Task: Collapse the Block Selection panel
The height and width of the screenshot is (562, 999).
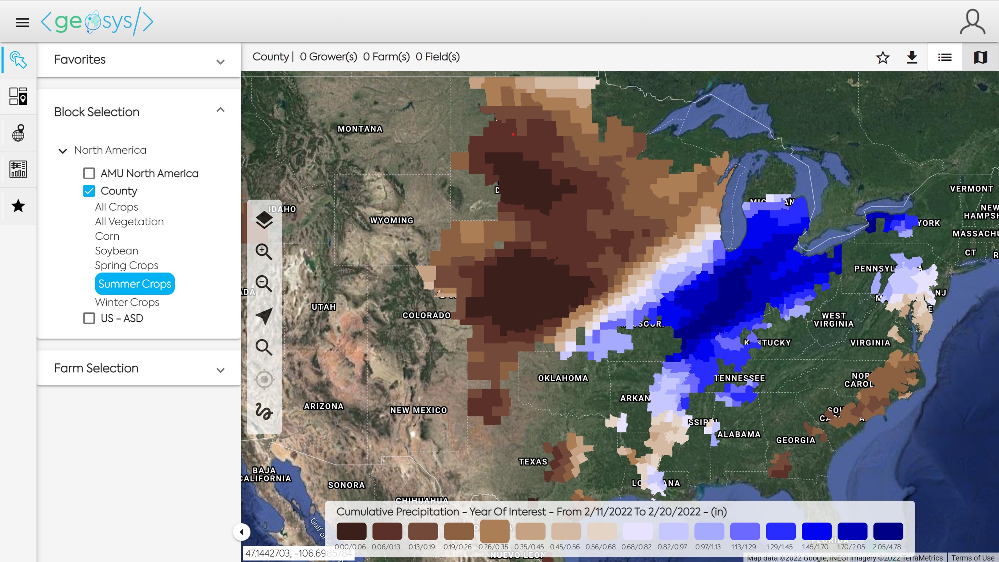Action: pos(220,110)
